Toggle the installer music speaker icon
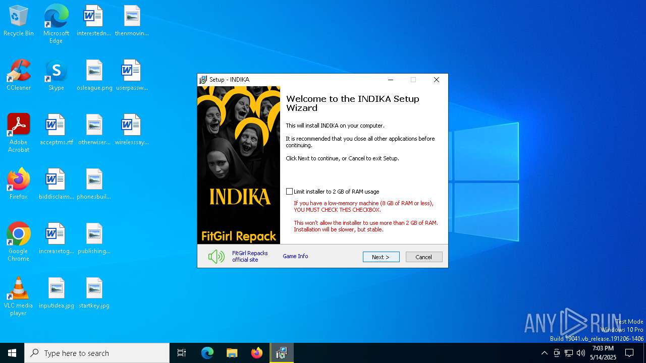This screenshot has height=363, width=646. 217,257
